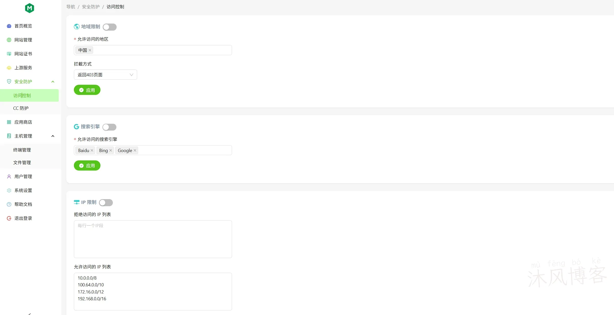Click 退出登录 to log out
This screenshot has width=614, height=315.
23,218
